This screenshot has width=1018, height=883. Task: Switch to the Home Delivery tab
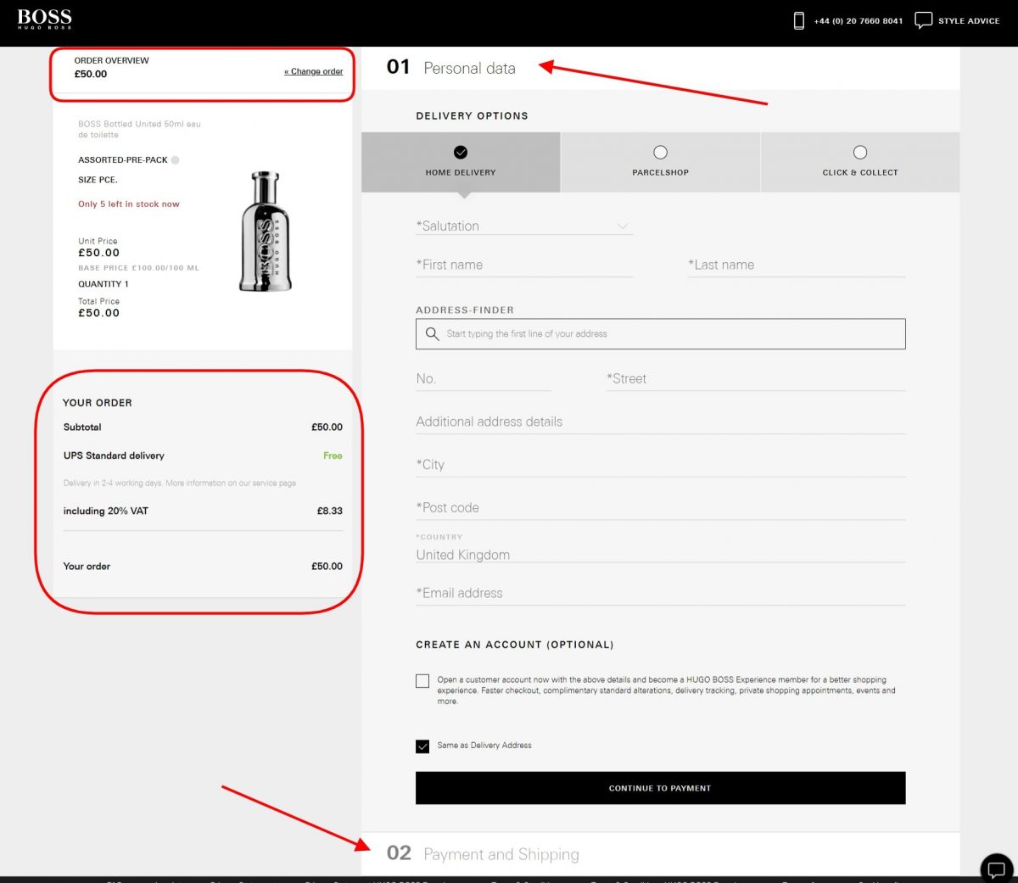click(x=460, y=172)
